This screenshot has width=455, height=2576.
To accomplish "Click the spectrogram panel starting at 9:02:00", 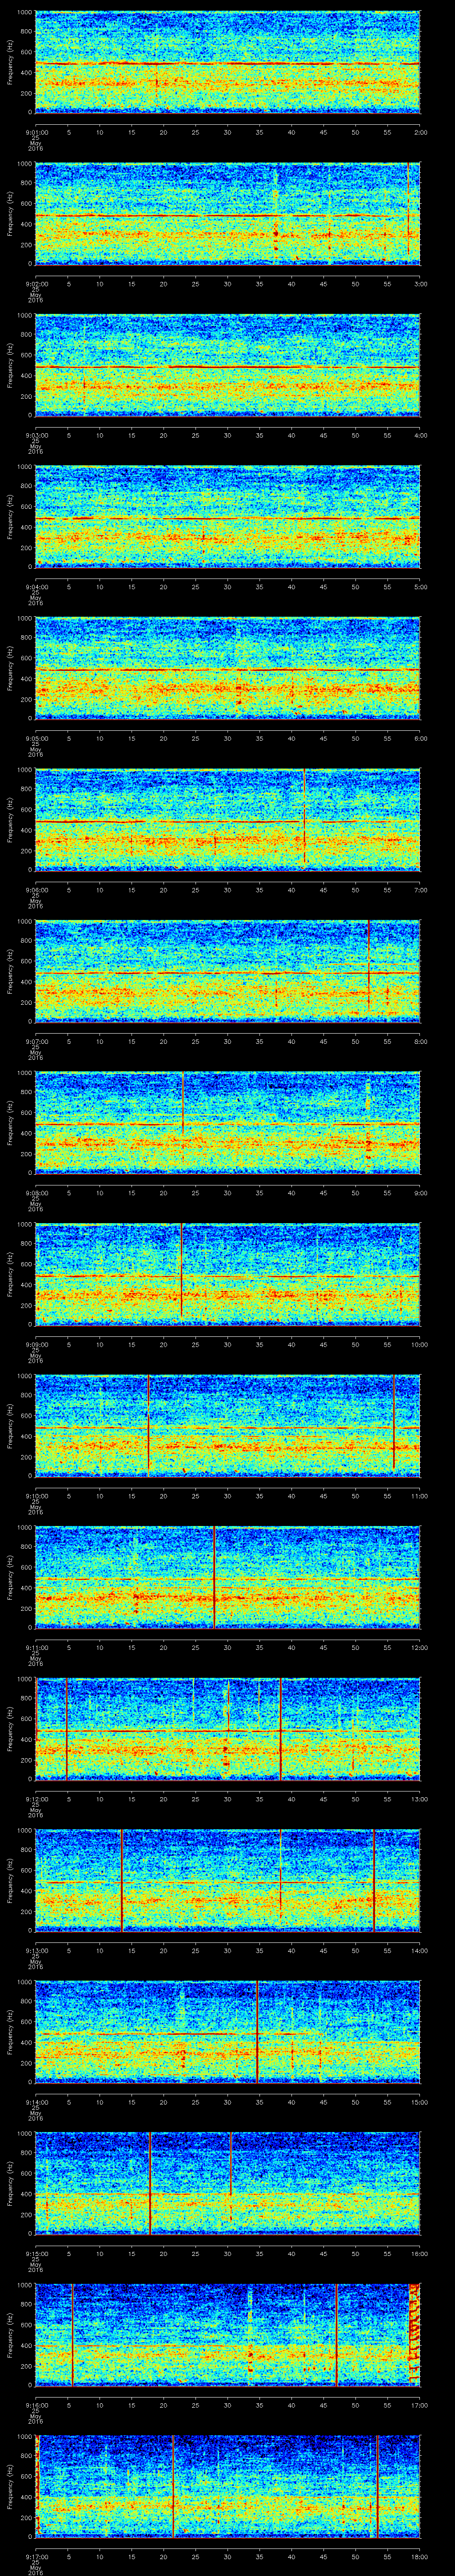I will click(228, 214).
